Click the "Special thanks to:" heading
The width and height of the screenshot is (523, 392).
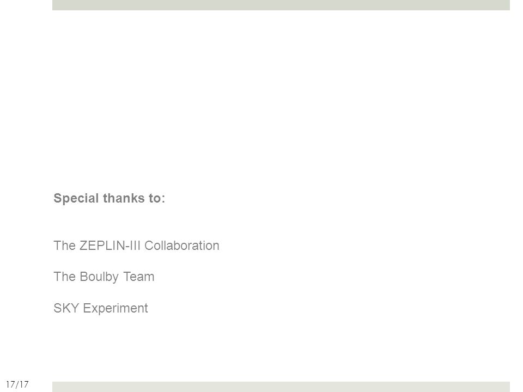[109, 198]
